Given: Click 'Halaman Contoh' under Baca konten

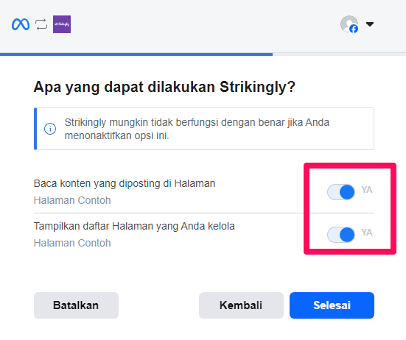Looking at the screenshot, I should pyautogui.click(x=72, y=200).
